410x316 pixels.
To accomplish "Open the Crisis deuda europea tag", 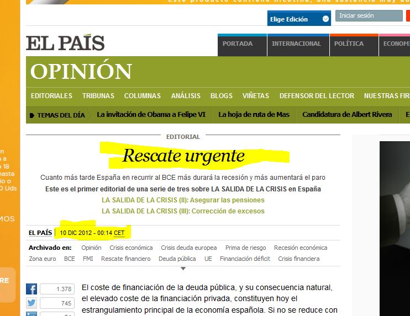I will 189,248.
